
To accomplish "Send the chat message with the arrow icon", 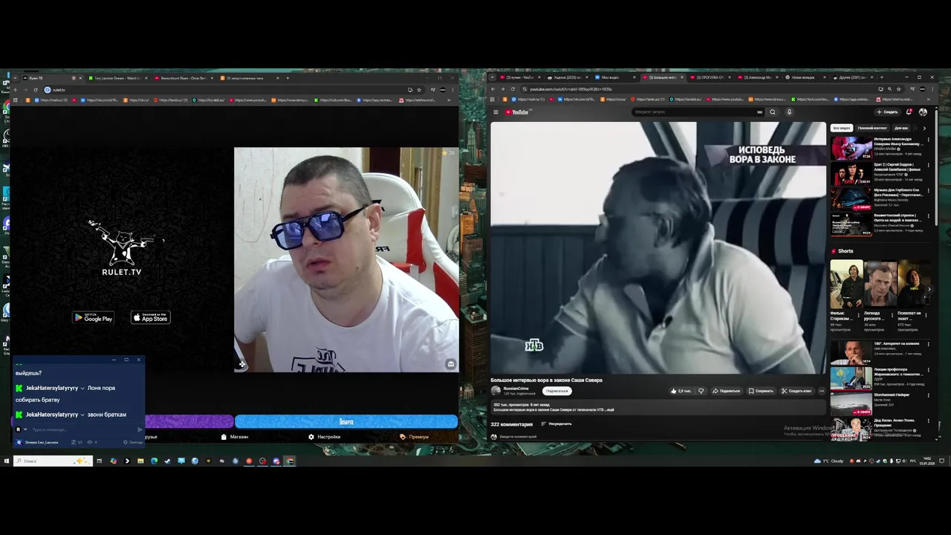I will click(140, 429).
